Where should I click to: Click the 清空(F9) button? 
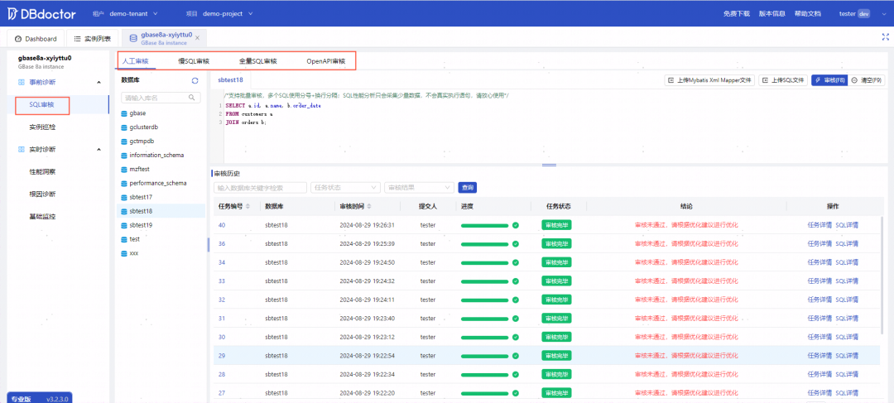866,80
